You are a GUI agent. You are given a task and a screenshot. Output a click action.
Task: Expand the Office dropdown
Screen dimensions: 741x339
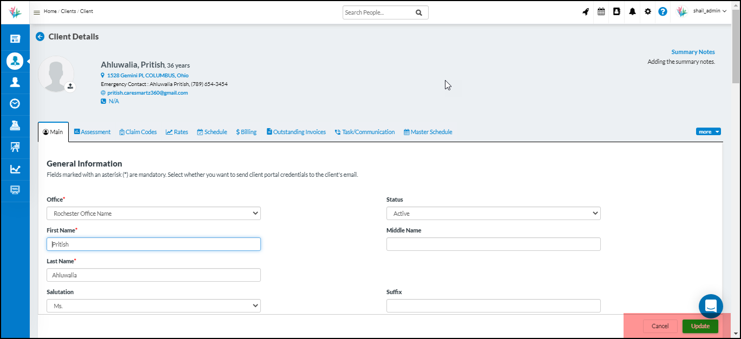[154, 214]
